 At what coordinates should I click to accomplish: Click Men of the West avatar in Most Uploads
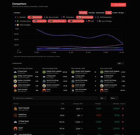(73, 90)
